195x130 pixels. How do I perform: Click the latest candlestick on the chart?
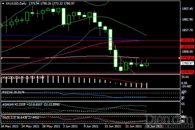[147, 64]
